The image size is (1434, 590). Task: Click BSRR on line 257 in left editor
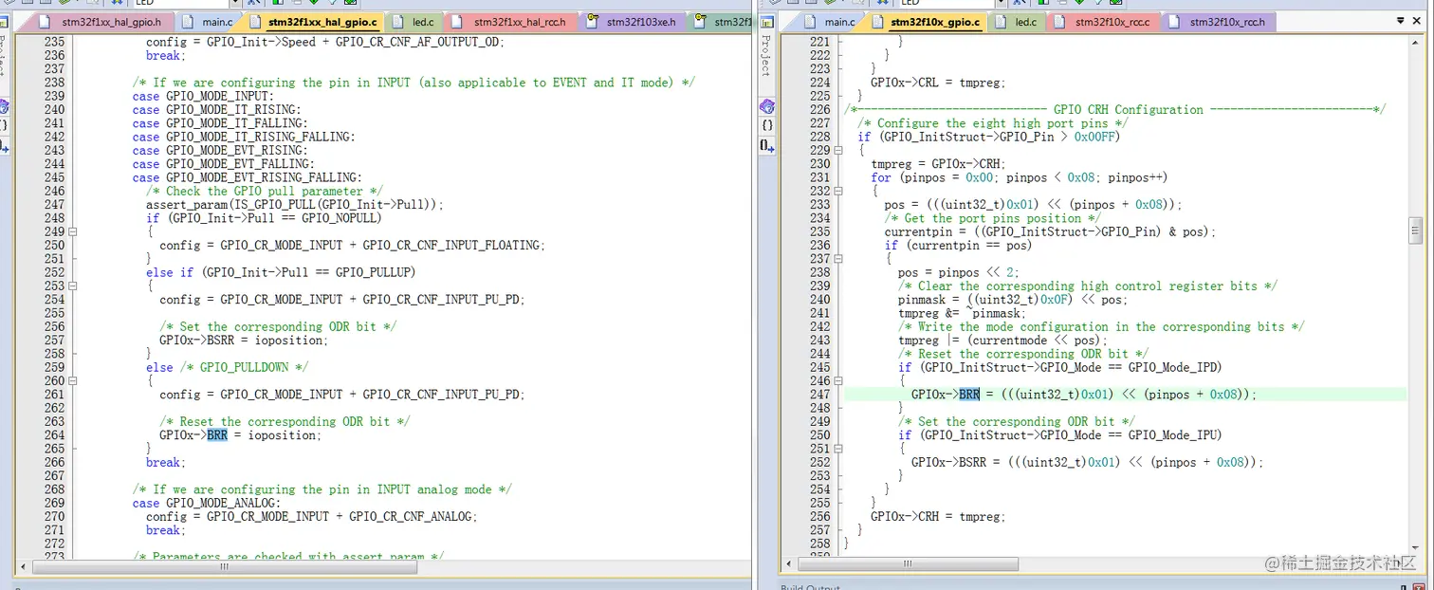click(221, 340)
